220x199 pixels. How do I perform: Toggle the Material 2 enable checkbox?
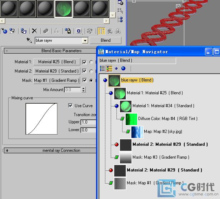(x=84, y=71)
